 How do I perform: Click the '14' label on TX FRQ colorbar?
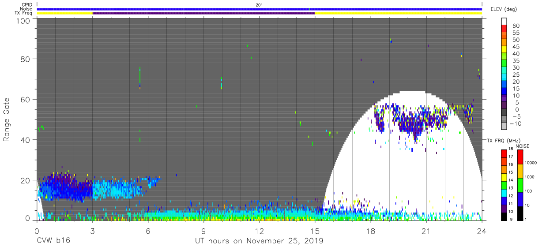coord(511,180)
